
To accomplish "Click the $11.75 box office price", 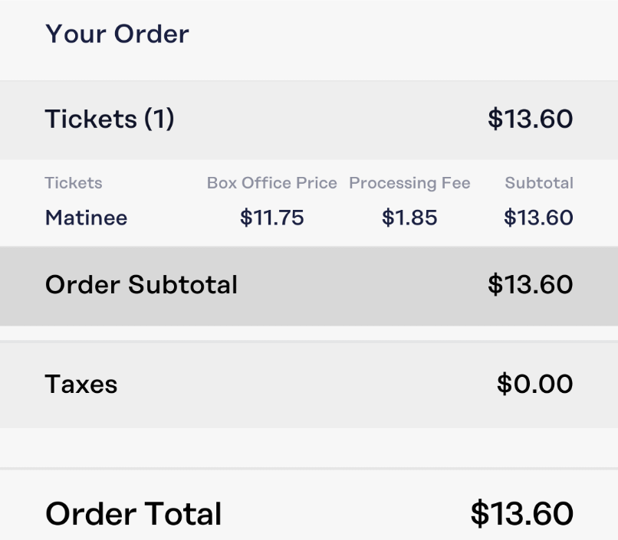I will click(x=272, y=218).
